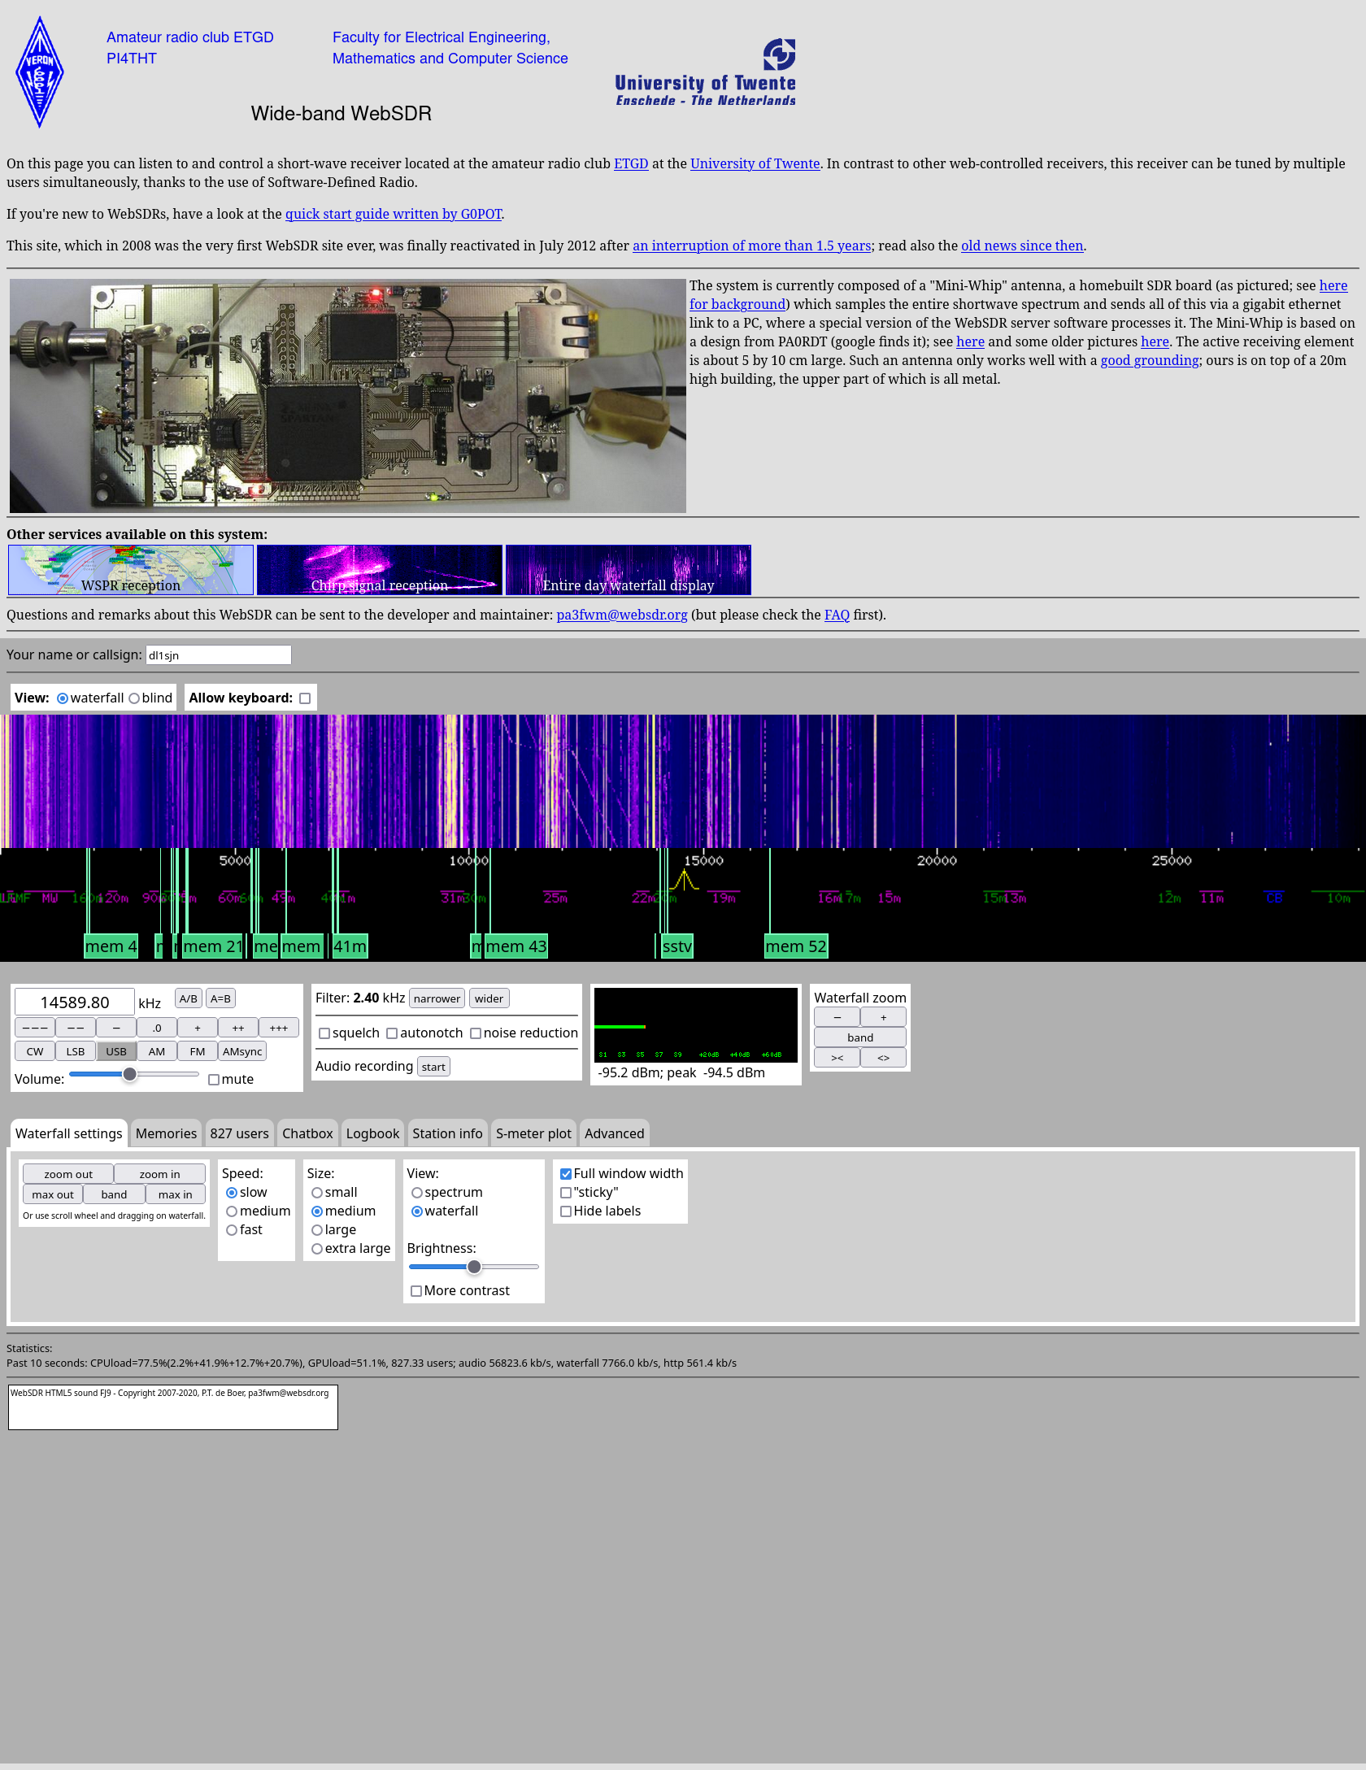Select spectrum view option

coord(416,1193)
